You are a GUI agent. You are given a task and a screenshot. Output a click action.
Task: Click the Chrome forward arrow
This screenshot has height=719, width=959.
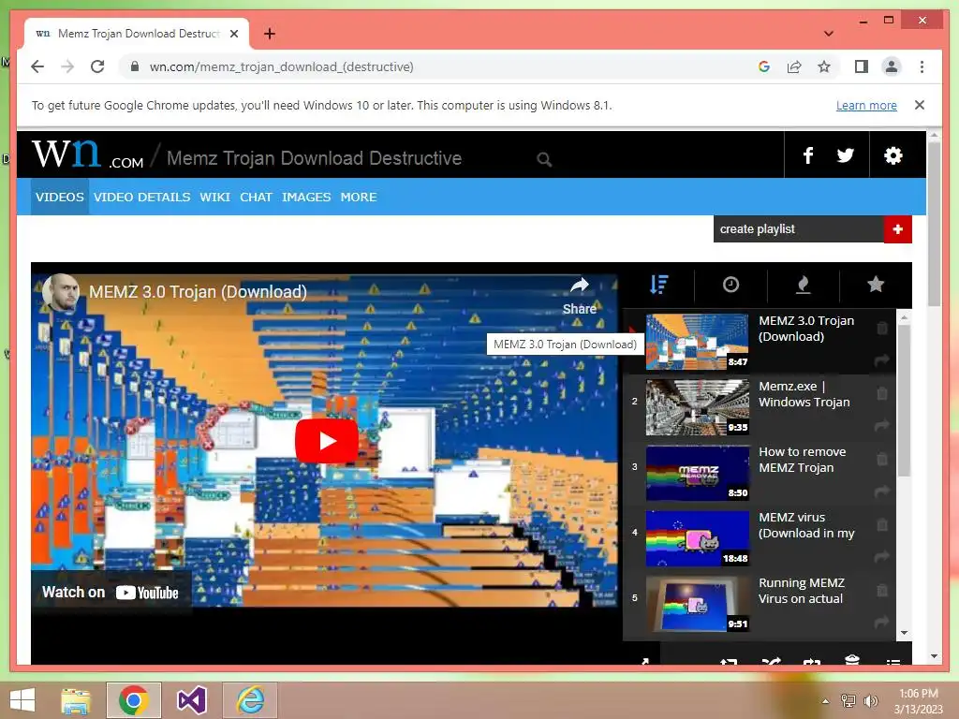[x=67, y=66]
